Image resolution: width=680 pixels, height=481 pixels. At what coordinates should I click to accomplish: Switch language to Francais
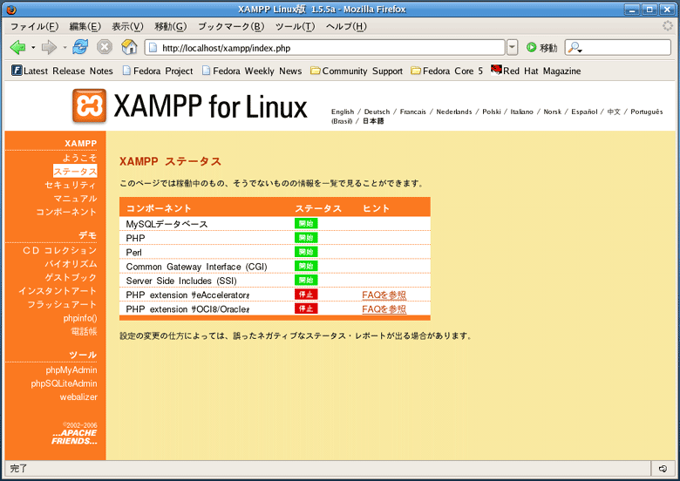click(413, 112)
